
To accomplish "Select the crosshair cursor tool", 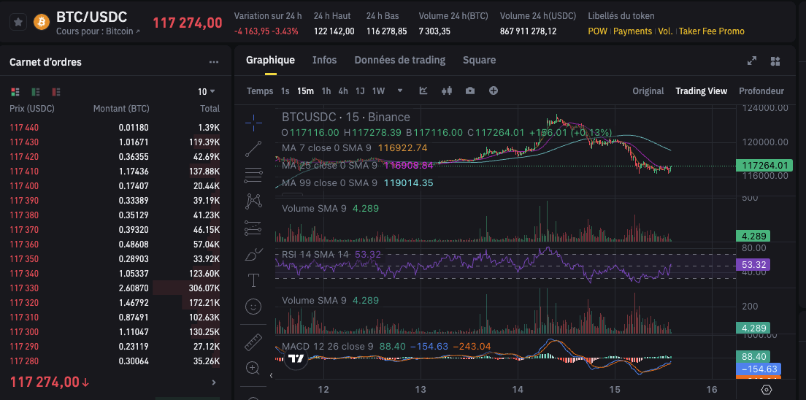I will point(253,122).
